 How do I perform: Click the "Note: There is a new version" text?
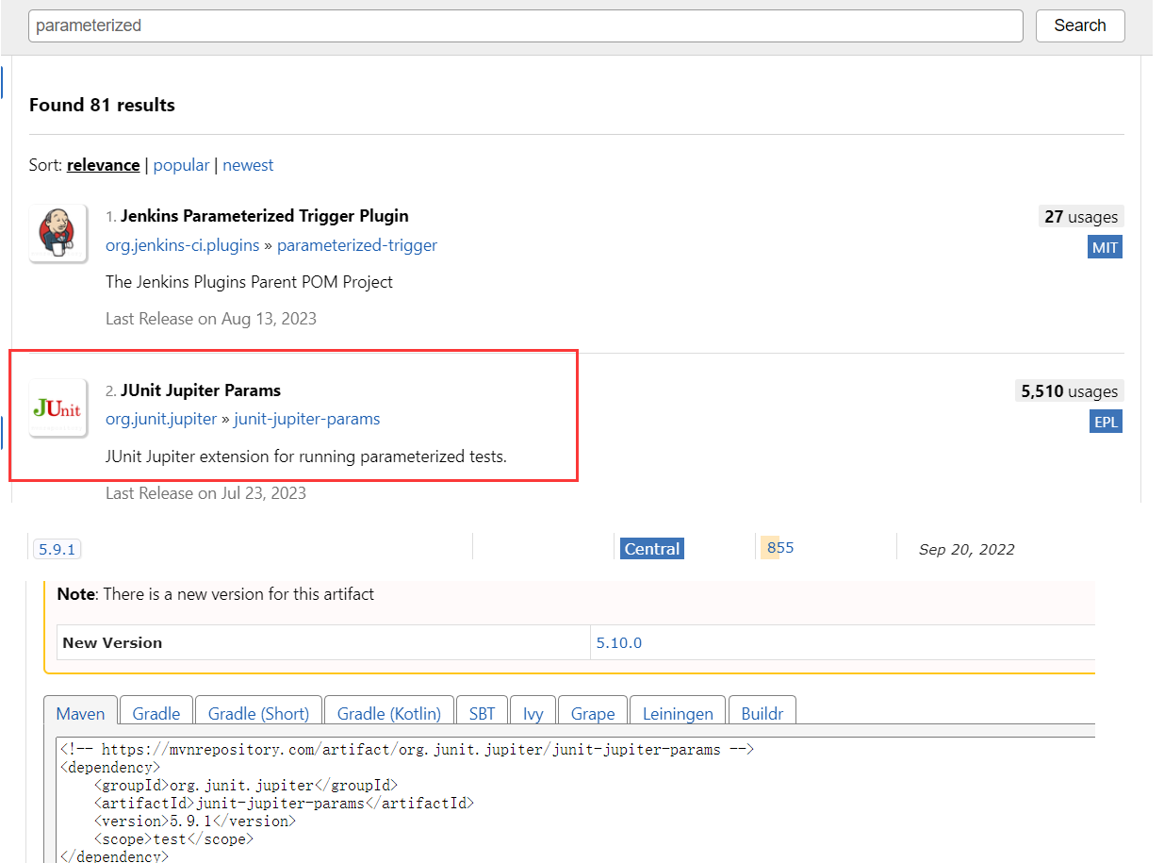click(216, 594)
